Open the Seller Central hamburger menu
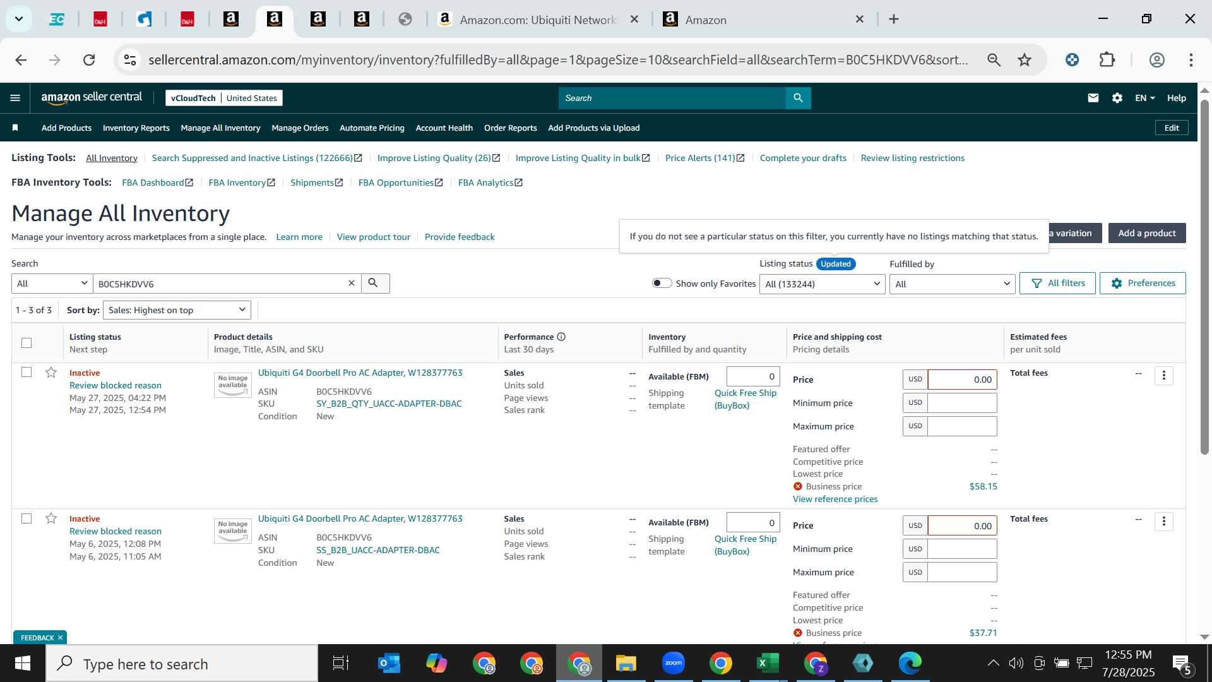1212x682 pixels. 15,98
